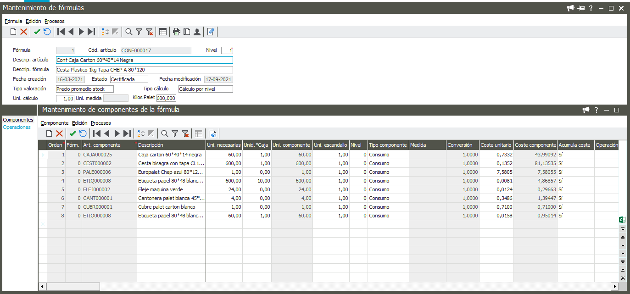Click the horizontal scrollbar right arrow
This screenshot has width=630, height=294.
[x=615, y=286]
